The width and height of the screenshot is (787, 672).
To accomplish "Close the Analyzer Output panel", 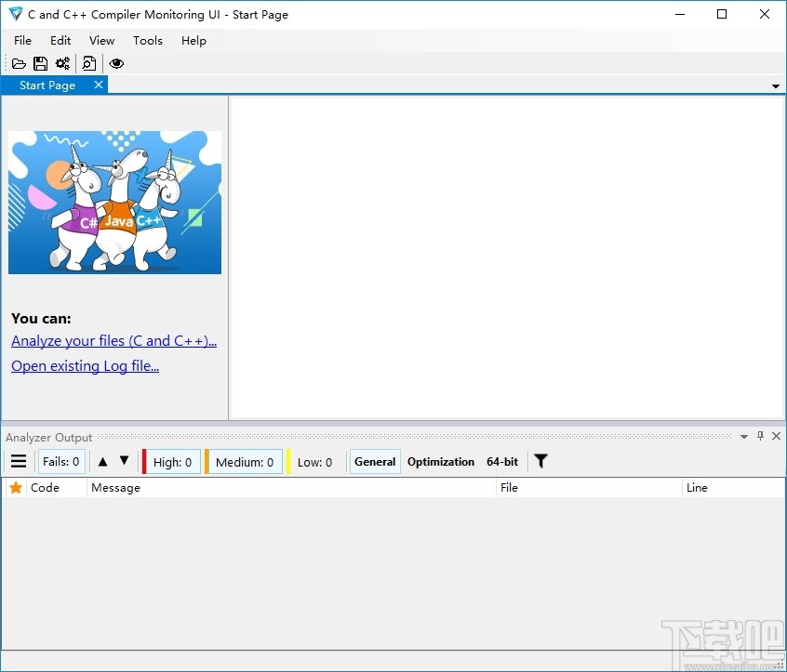I will (776, 436).
